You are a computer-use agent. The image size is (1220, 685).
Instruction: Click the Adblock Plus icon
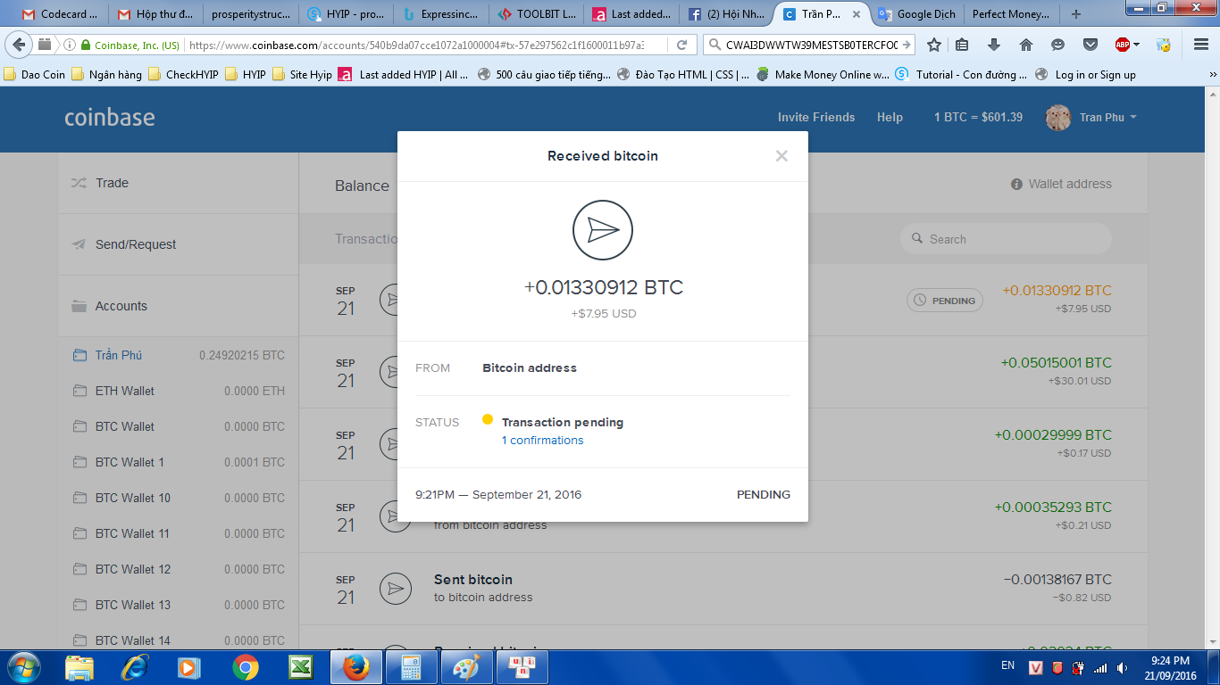[x=1123, y=45]
